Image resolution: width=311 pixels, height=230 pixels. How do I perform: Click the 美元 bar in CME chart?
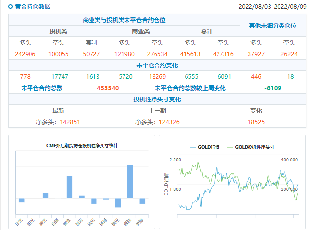[45, 196]
